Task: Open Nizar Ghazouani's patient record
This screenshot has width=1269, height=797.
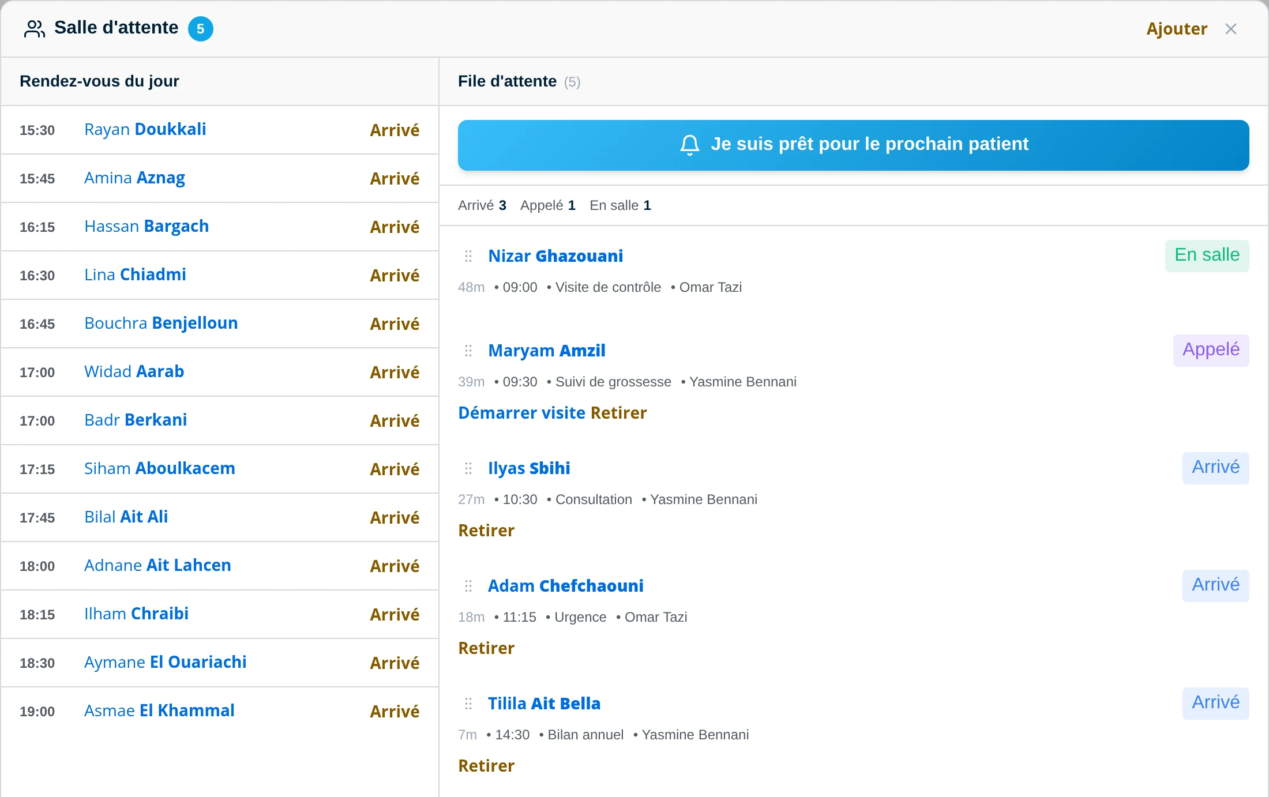Action: [555, 256]
